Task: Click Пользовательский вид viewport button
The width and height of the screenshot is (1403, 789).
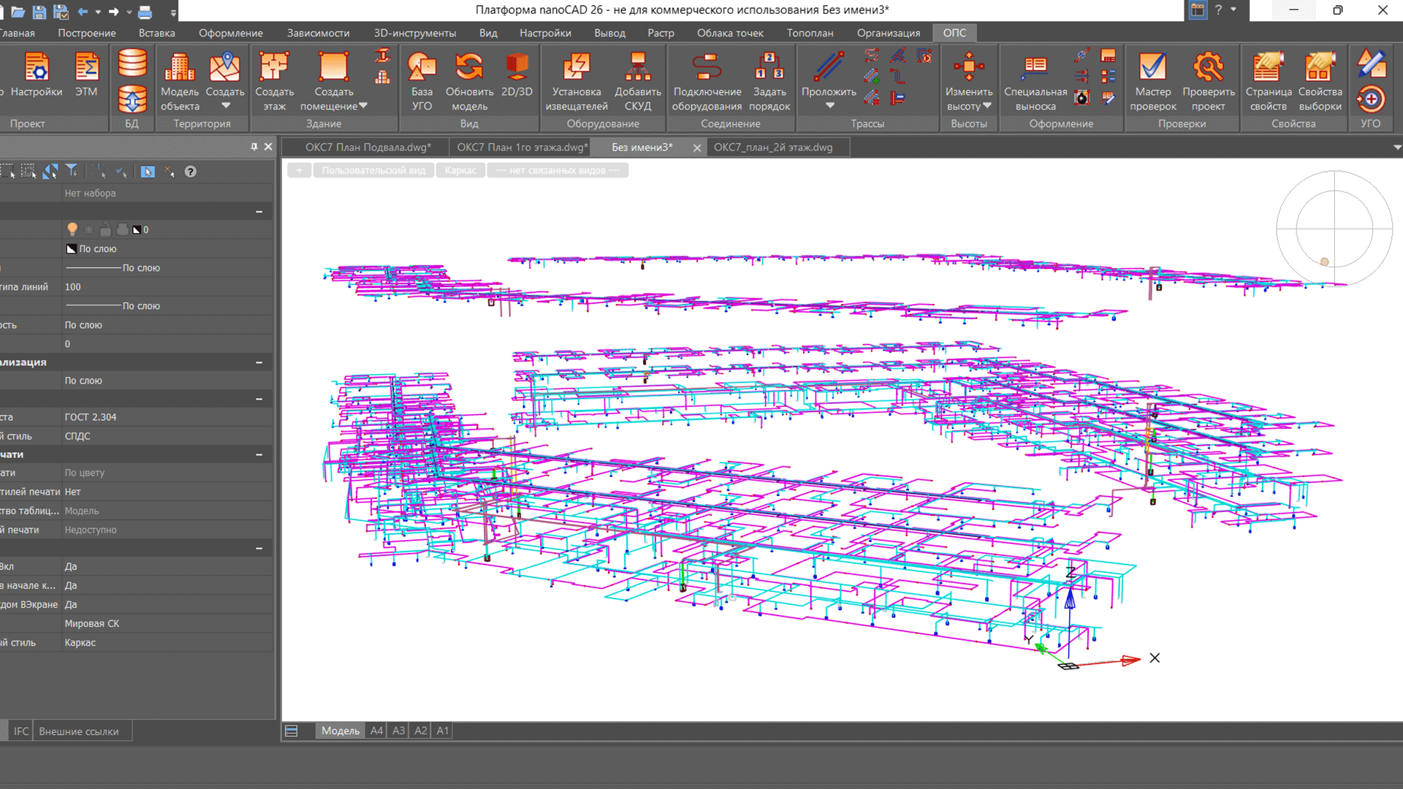Action: point(373,170)
